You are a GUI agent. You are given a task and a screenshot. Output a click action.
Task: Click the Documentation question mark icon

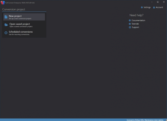(x=130, y=20)
